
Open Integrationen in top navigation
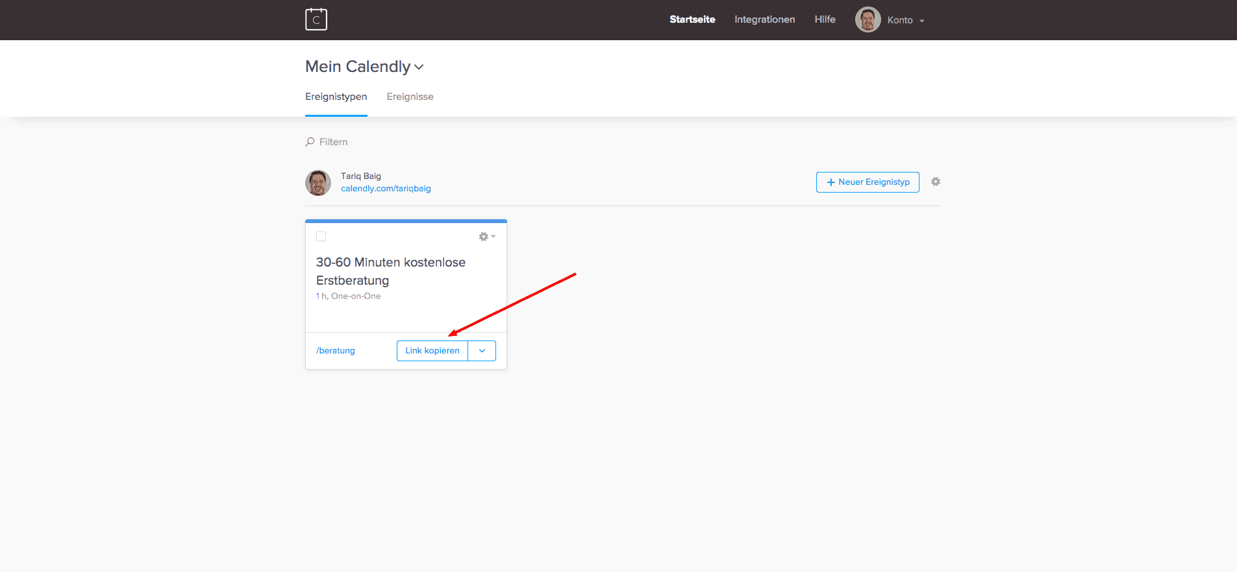tap(764, 19)
